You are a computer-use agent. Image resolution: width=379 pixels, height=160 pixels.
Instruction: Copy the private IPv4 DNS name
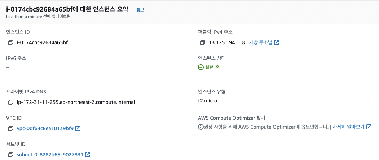10,102
